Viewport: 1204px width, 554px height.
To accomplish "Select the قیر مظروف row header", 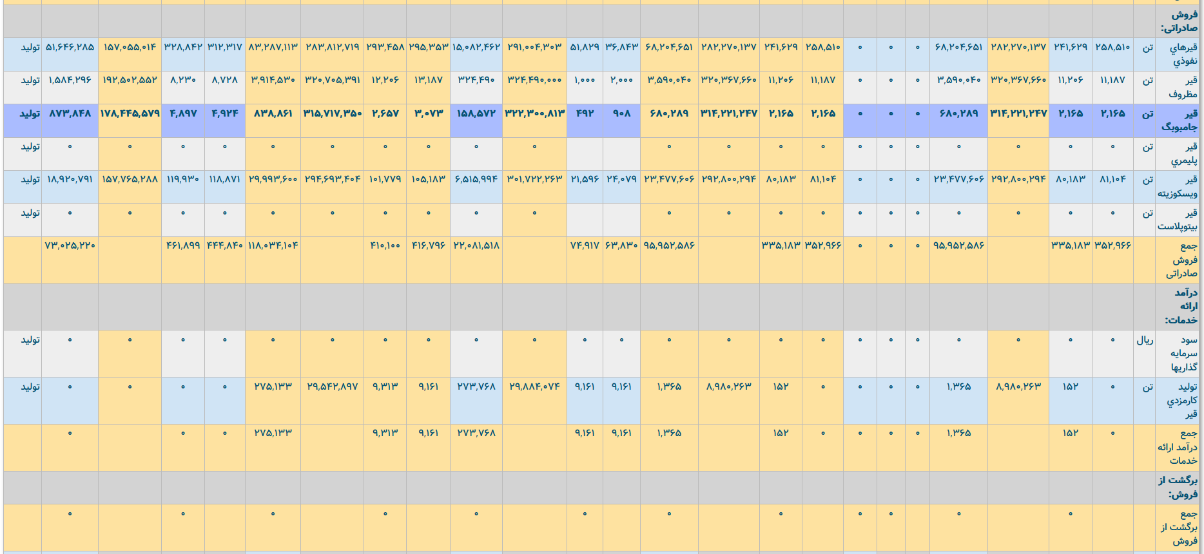I will pyautogui.click(x=1183, y=87).
